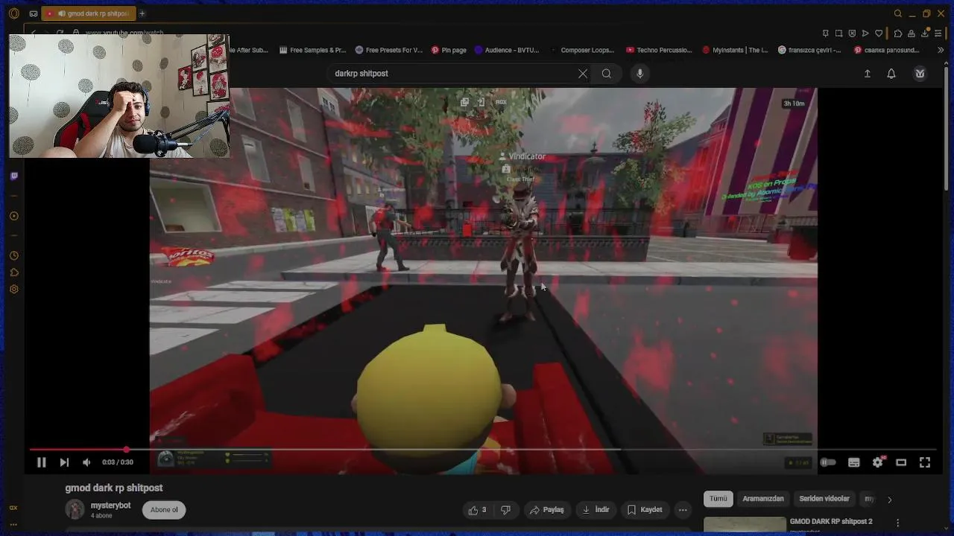Open Techno Percussio... bookmark
This screenshot has height=536, width=954.
pos(659,50)
